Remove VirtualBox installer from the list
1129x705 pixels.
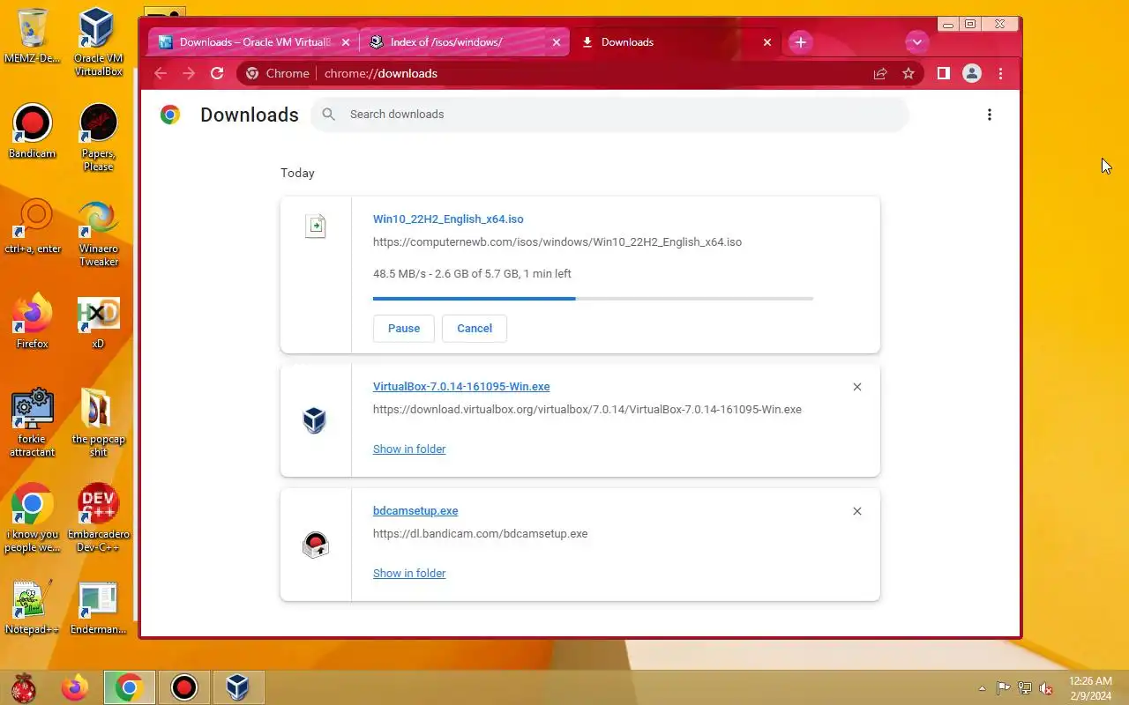(x=857, y=387)
